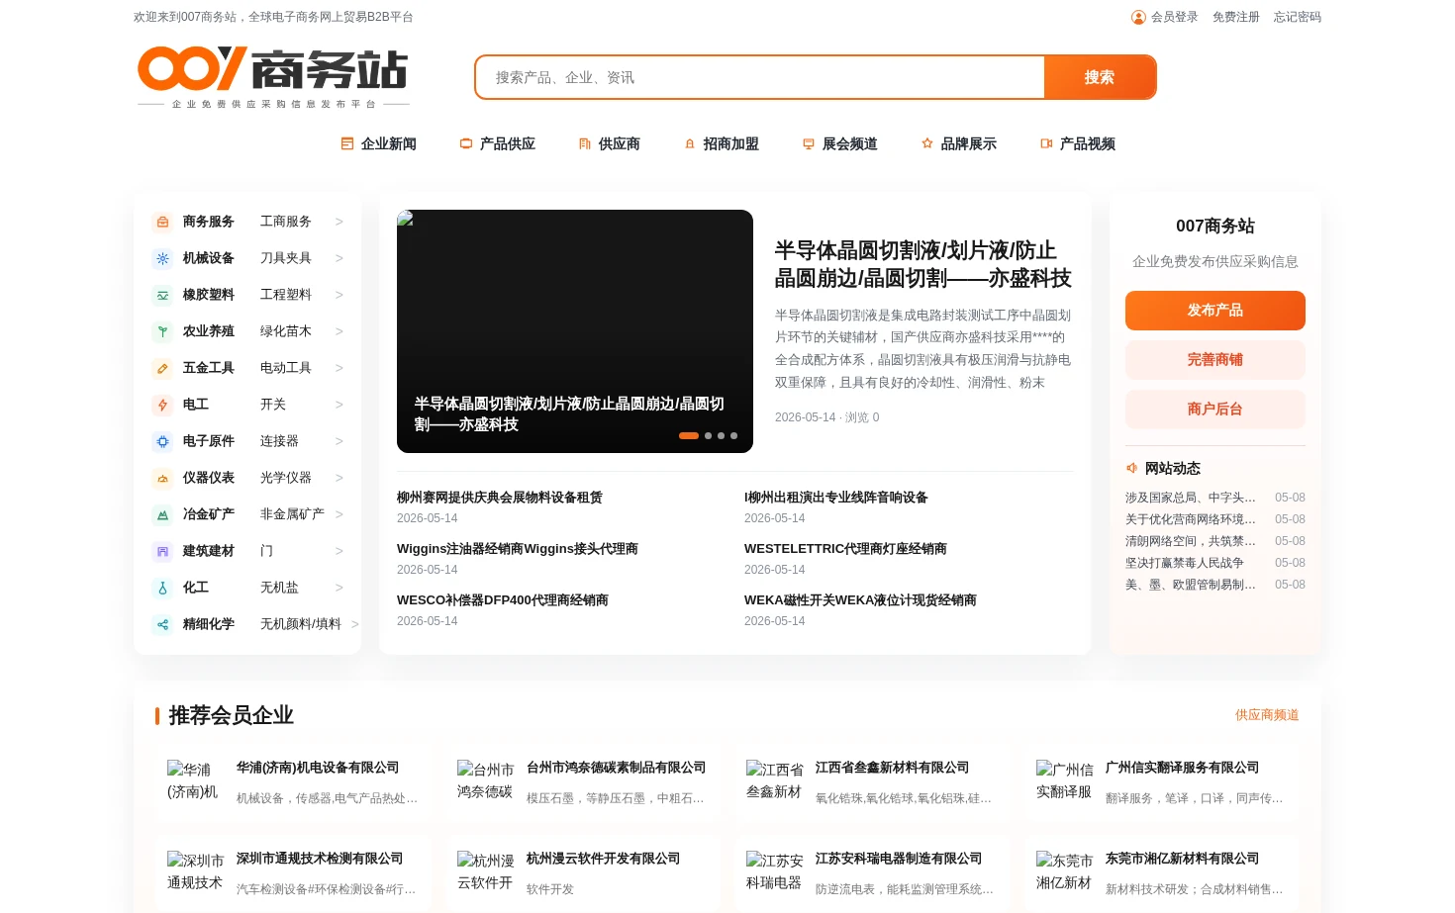Click the 化工 flask icon

tap(162, 588)
